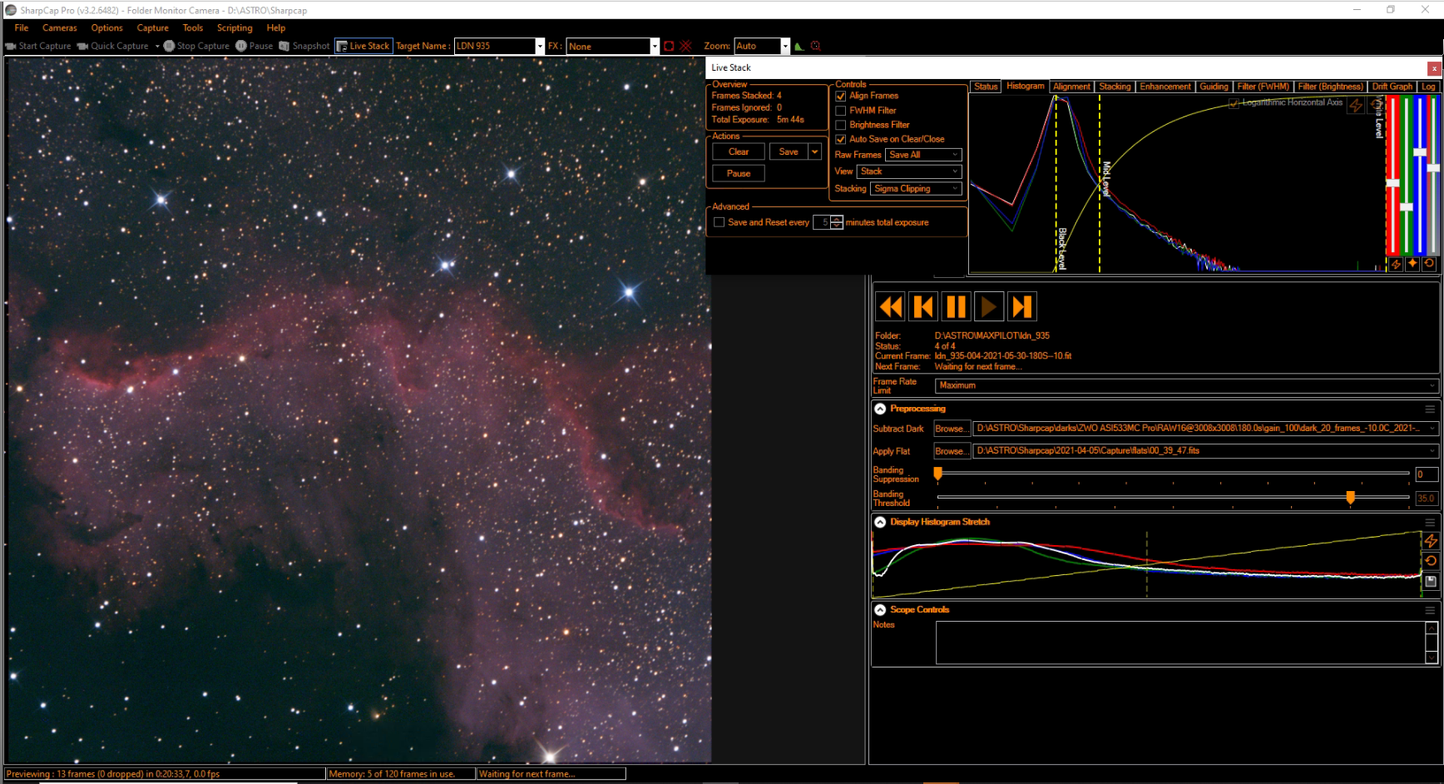1444x784 pixels.
Task: Open the FX None dropdown
Action: (655, 47)
